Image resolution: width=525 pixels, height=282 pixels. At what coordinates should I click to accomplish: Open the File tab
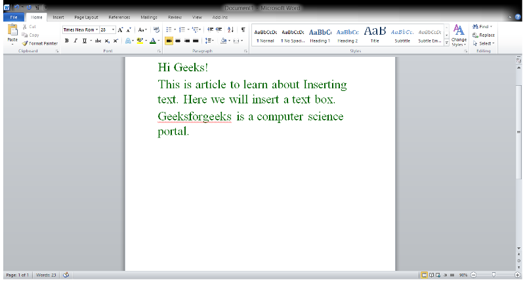click(x=14, y=17)
